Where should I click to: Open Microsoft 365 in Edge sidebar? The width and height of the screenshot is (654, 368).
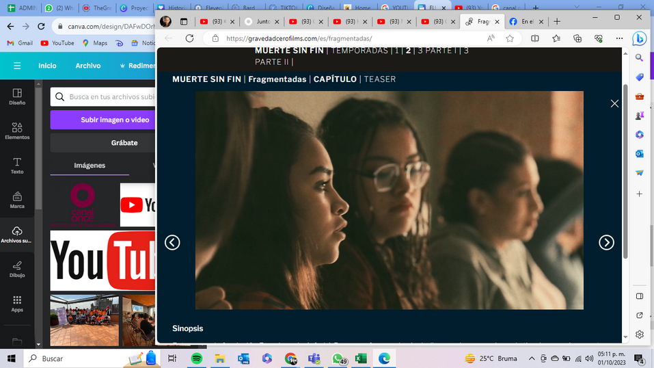640,135
